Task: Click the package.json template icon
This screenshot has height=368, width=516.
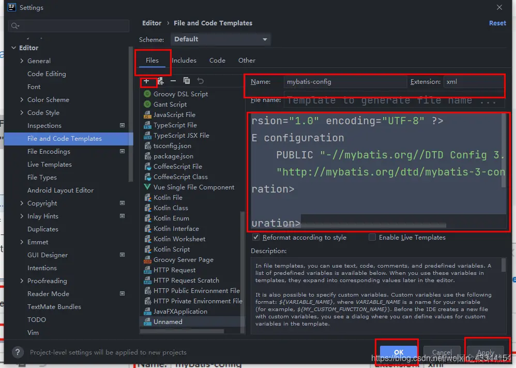Action: click(x=147, y=156)
